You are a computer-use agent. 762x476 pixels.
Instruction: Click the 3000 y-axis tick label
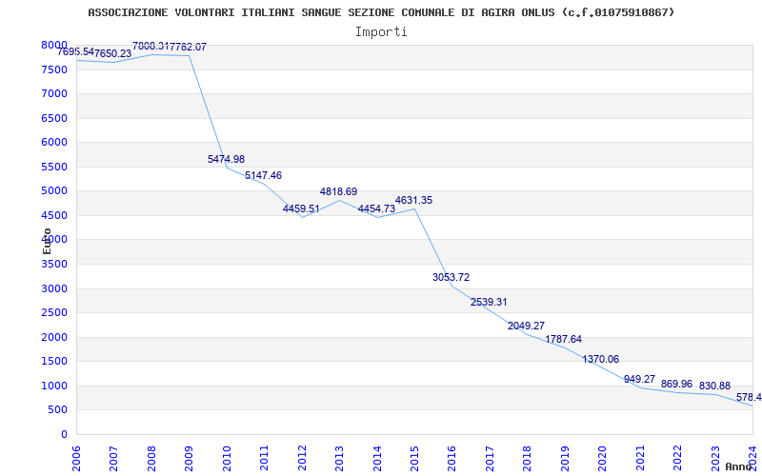[54, 288]
